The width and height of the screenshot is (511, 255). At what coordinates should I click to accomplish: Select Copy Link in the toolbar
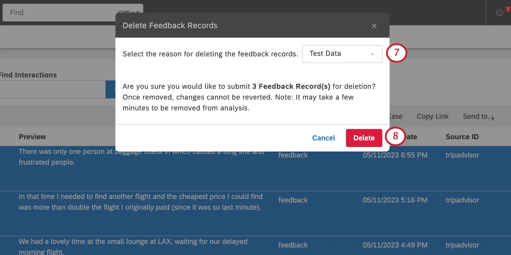(x=433, y=116)
